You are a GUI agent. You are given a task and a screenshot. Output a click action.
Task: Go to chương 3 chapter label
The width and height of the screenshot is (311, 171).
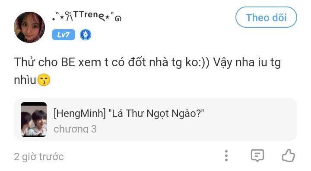75,129
